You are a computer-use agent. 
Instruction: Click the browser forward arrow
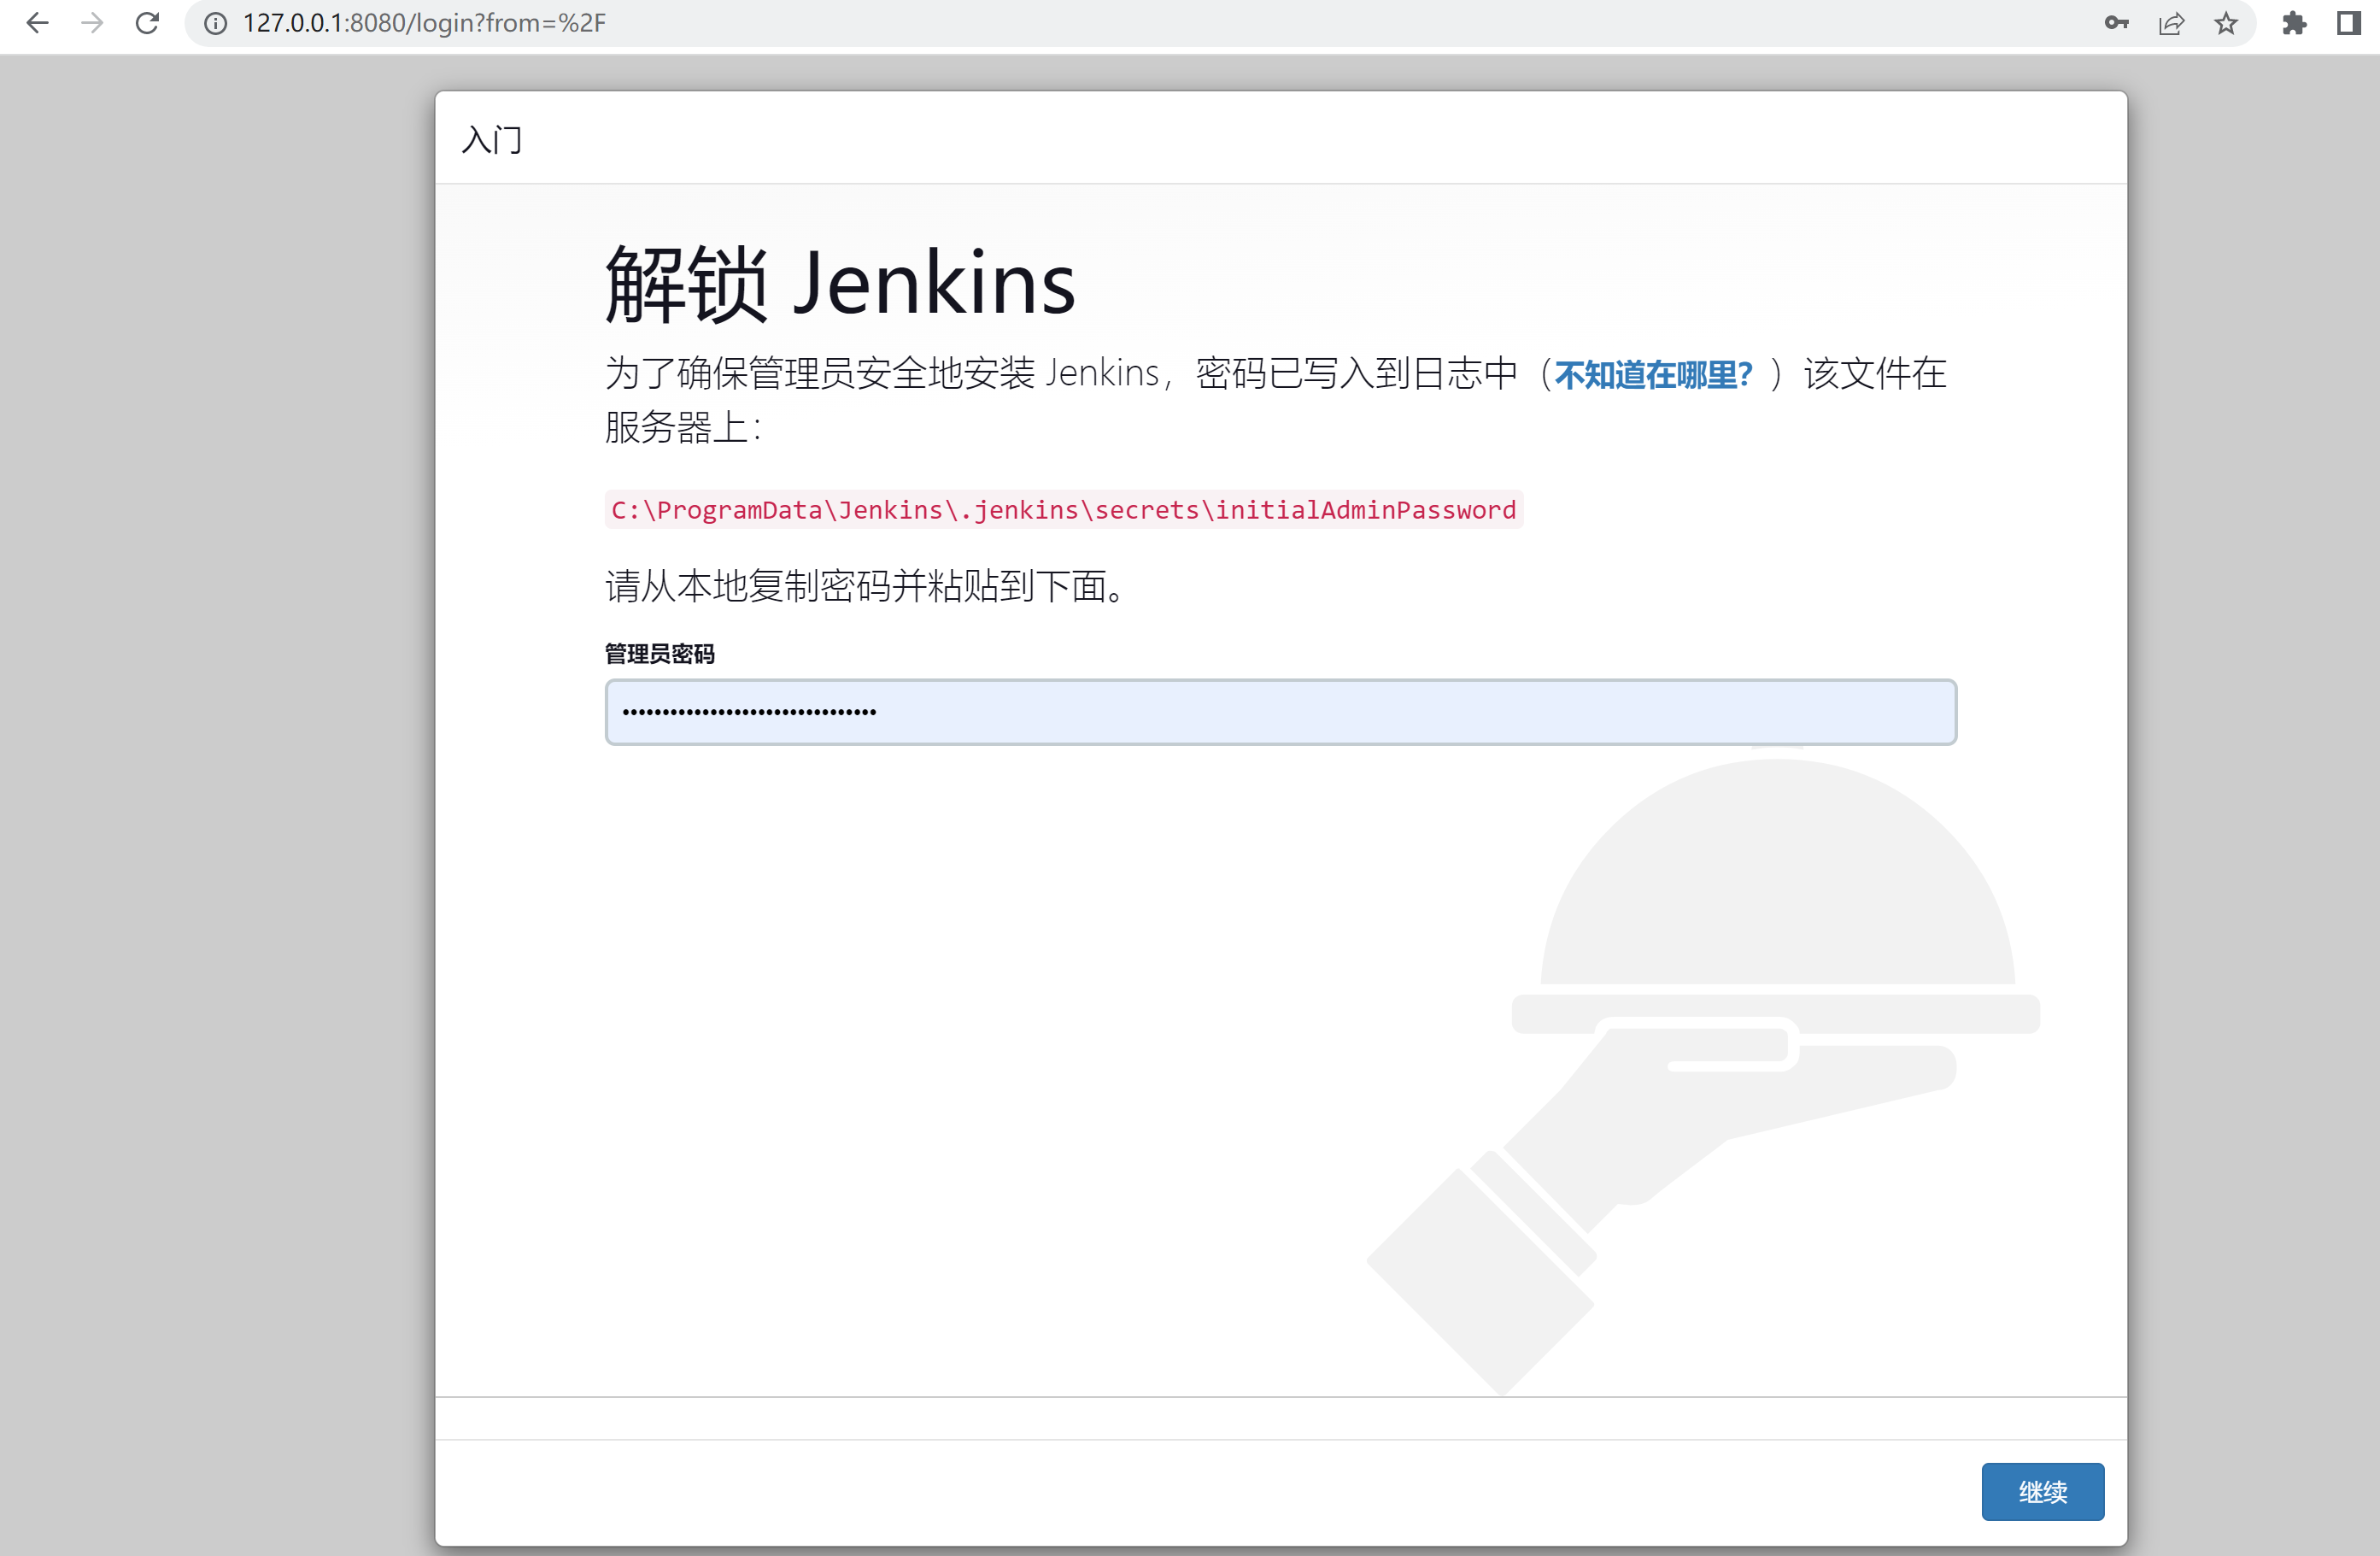[92, 23]
